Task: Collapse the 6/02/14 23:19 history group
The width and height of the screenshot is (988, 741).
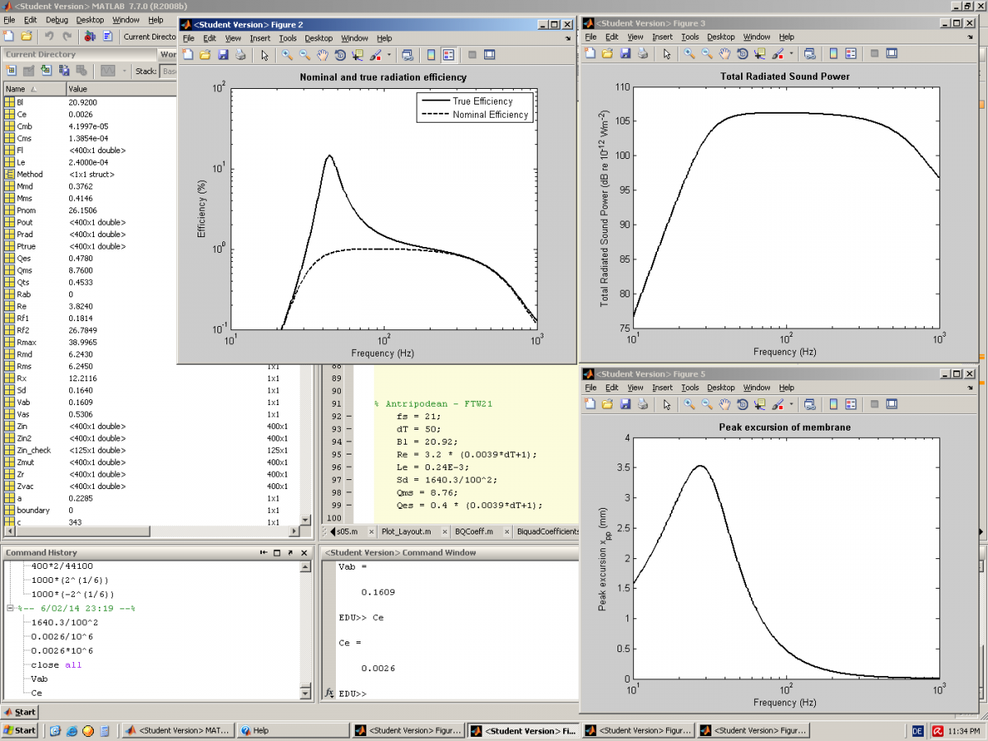Action: 12,608
